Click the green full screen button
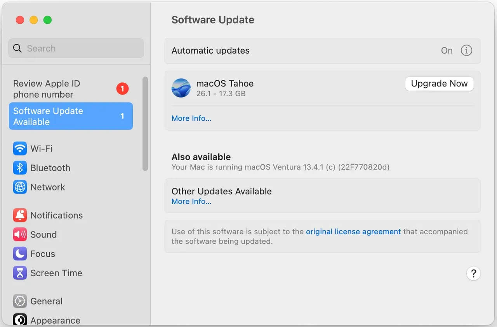This screenshot has width=497, height=327. pos(47,20)
